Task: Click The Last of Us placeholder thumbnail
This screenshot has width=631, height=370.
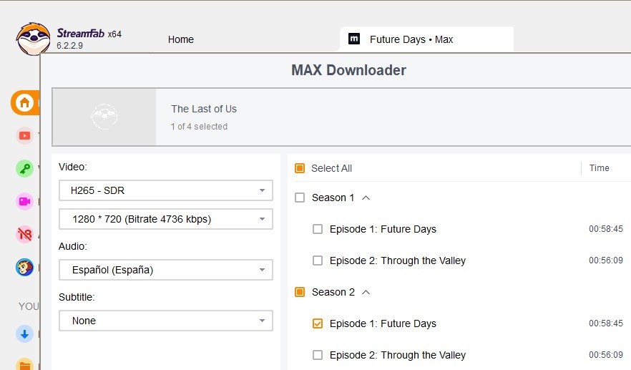Action: (104, 117)
